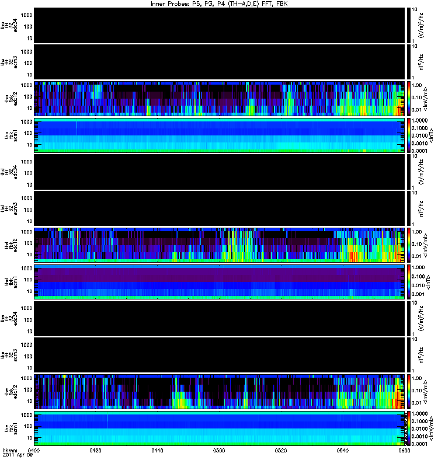Click the tha fbk edc12 panel label

tap(12, 99)
